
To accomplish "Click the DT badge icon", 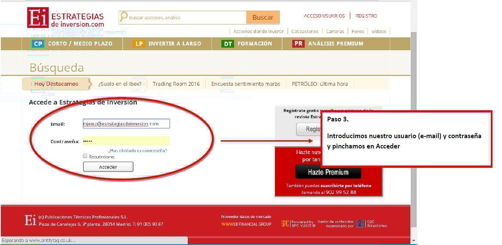I will point(228,44).
